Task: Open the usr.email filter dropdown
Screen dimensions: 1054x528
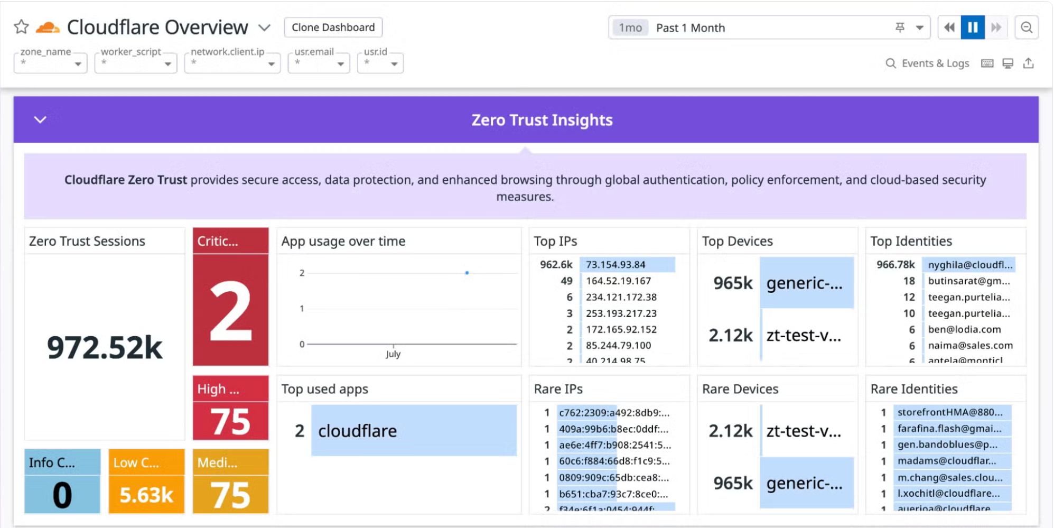Action: pyautogui.click(x=319, y=63)
